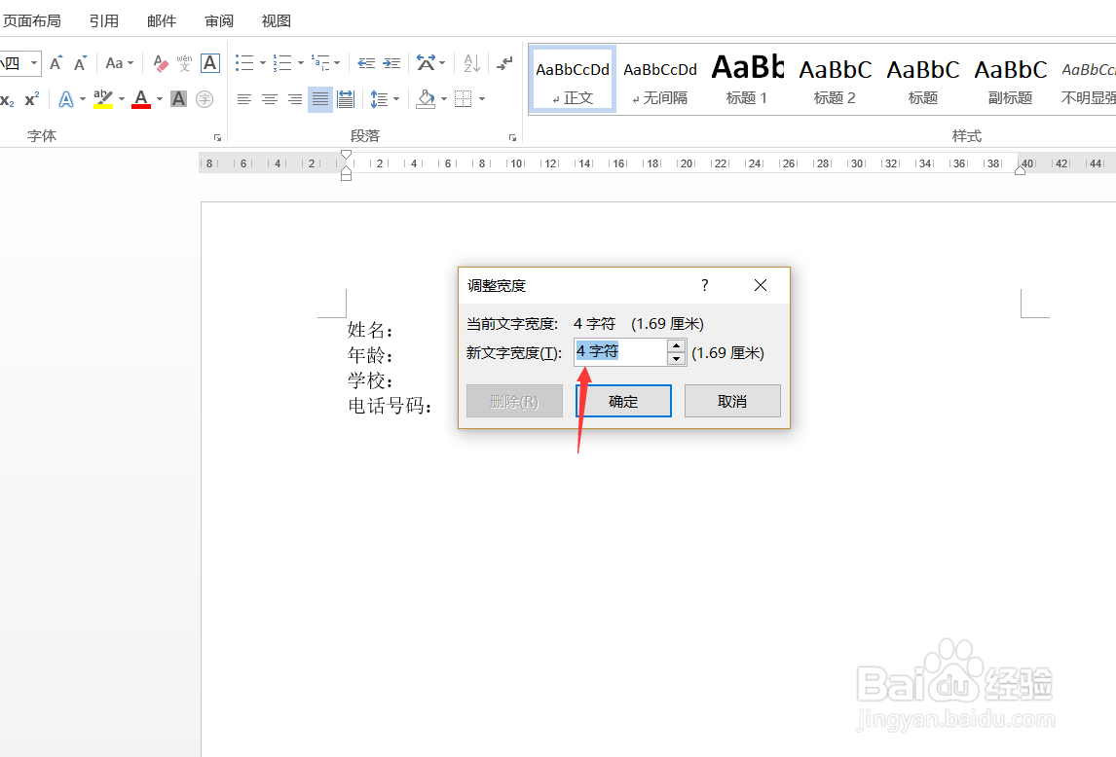This screenshot has height=757, width=1116.
Task: Confirm with the 确定 button
Action: [623, 400]
